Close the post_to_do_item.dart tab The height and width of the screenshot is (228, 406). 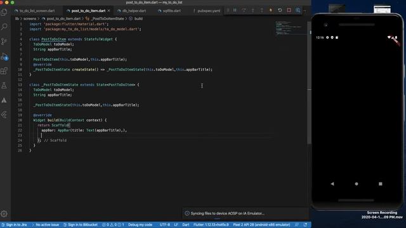coord(108,11)
